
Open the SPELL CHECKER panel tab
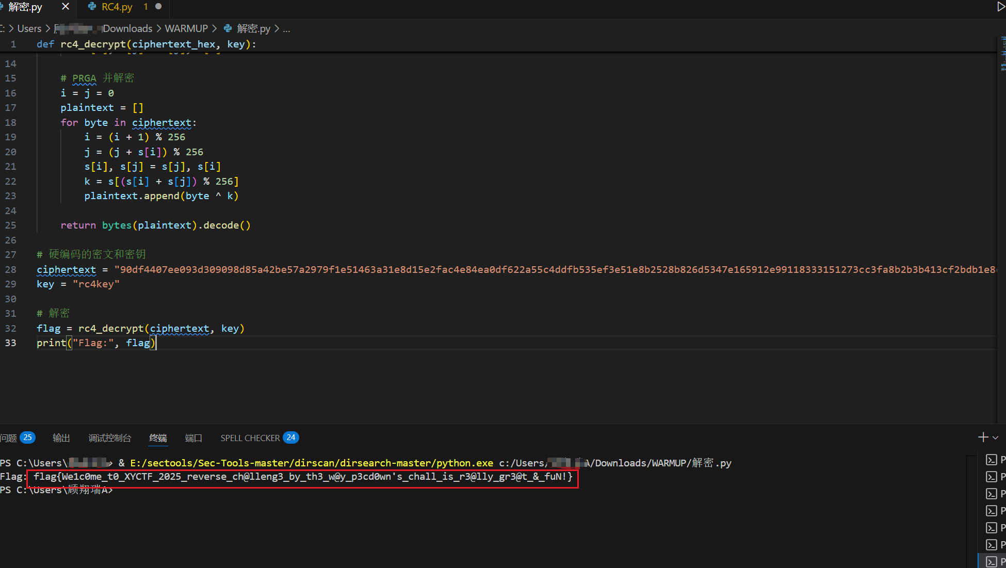tap(250, 438)
